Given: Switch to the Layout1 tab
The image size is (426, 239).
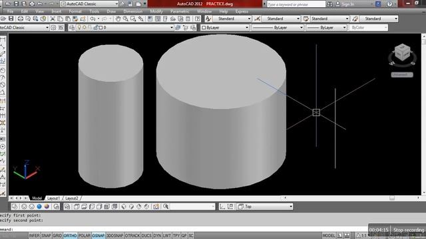Looking at the screenshot, I should 53,198.
